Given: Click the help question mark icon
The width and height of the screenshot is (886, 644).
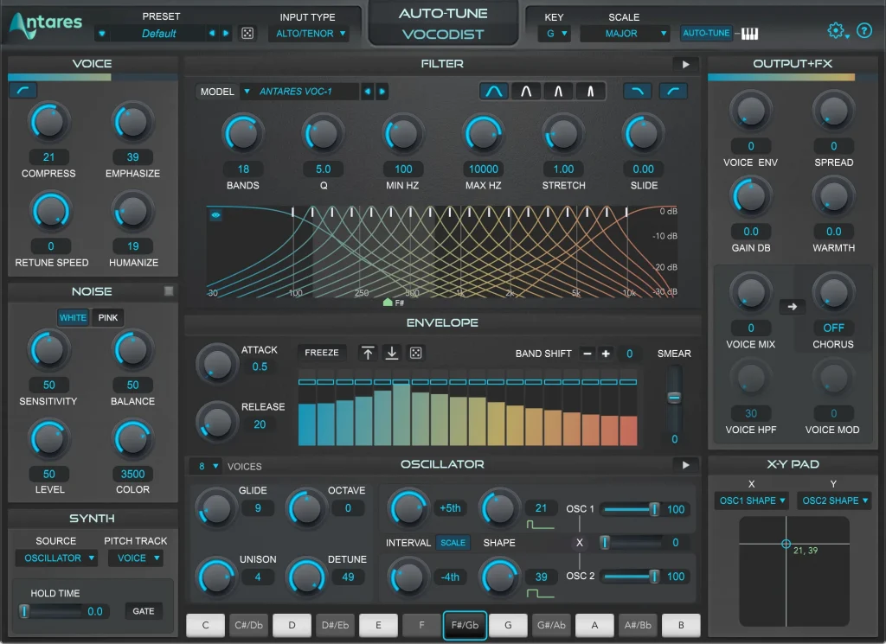Looking at the screenshot, I should [864, 31].
